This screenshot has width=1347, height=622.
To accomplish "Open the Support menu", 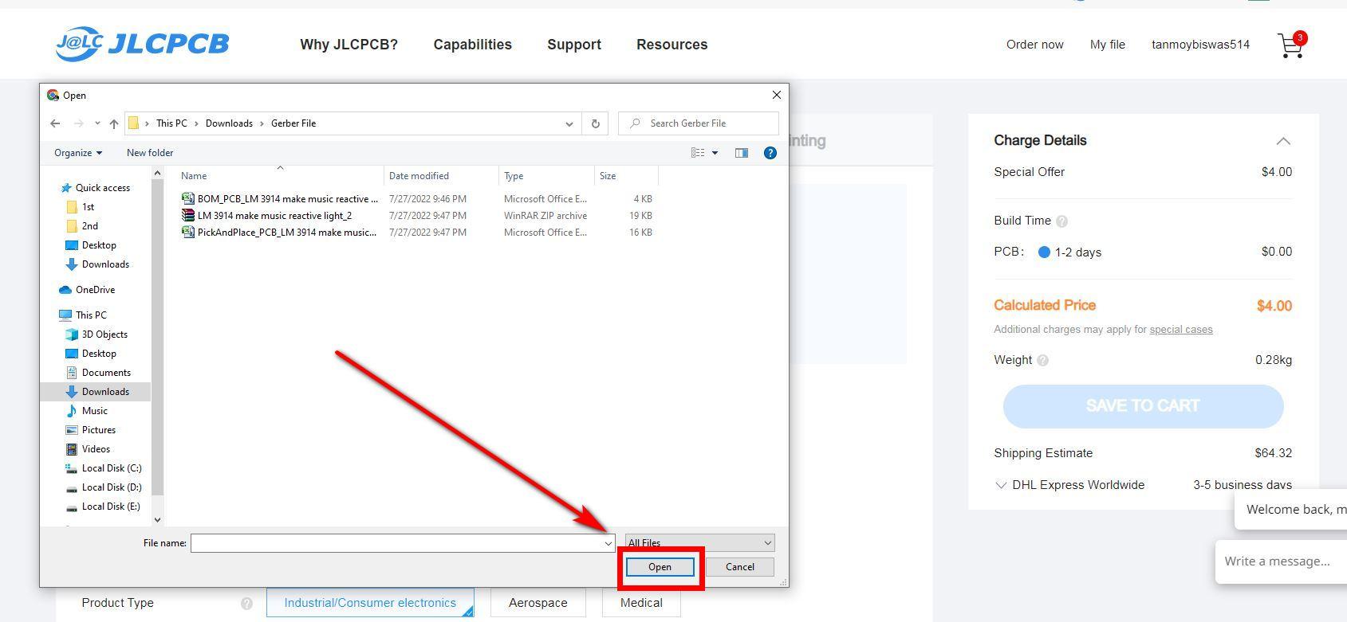I will [x=574, y=45].
